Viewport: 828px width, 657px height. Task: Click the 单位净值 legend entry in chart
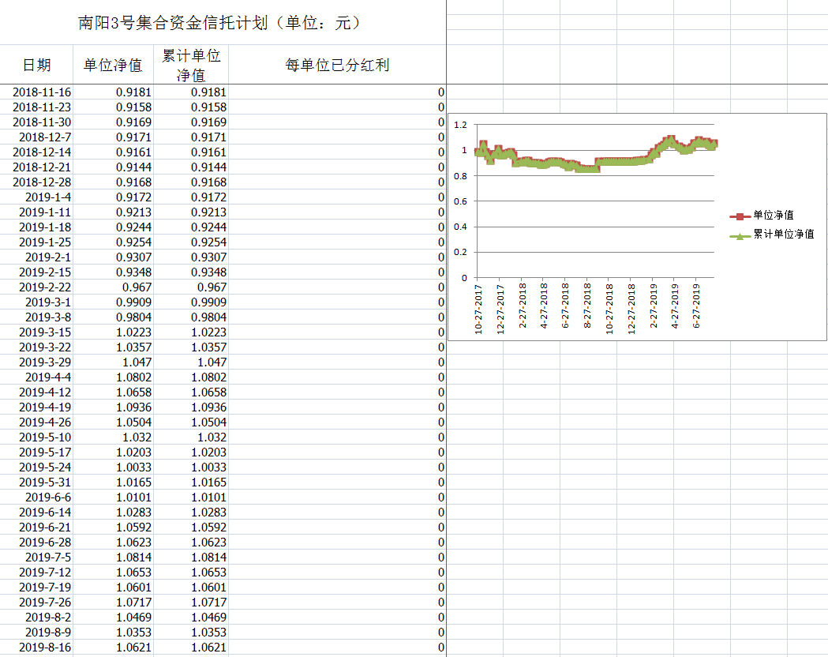click(x=773, y=215)
